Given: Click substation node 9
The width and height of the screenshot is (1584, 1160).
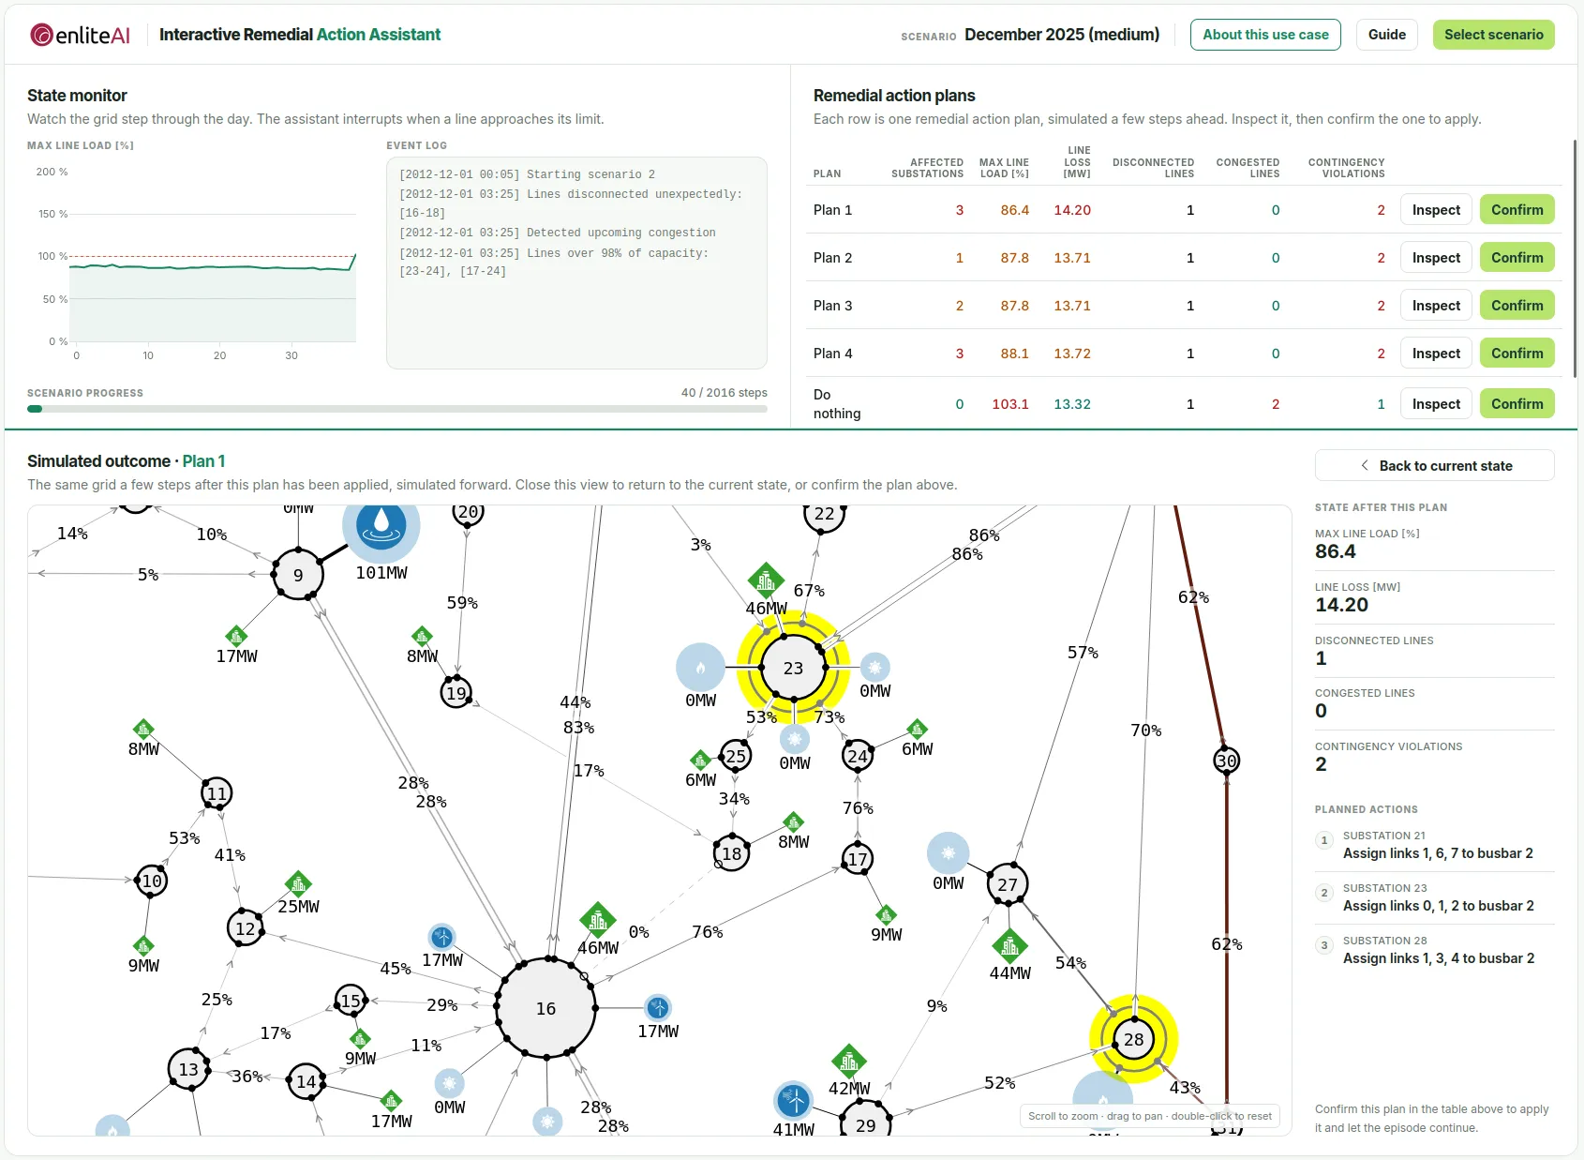Looking at the screenshot, I should coord(298,575).
